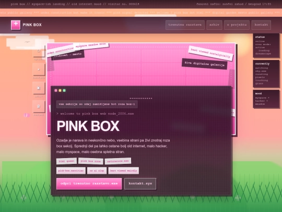Viewport: 282px width, 212px height.
Task: Open the razstava plus desktop icon
Action: tap(39, 70)
